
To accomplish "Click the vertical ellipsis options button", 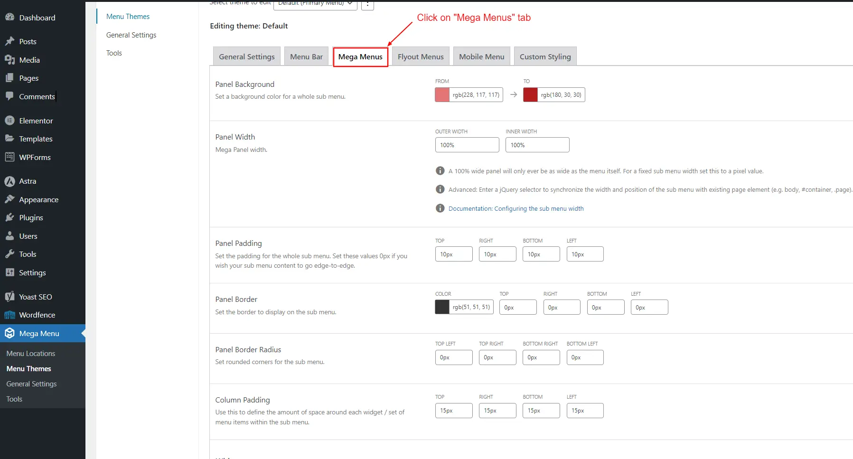I will (x=367, y=4).
